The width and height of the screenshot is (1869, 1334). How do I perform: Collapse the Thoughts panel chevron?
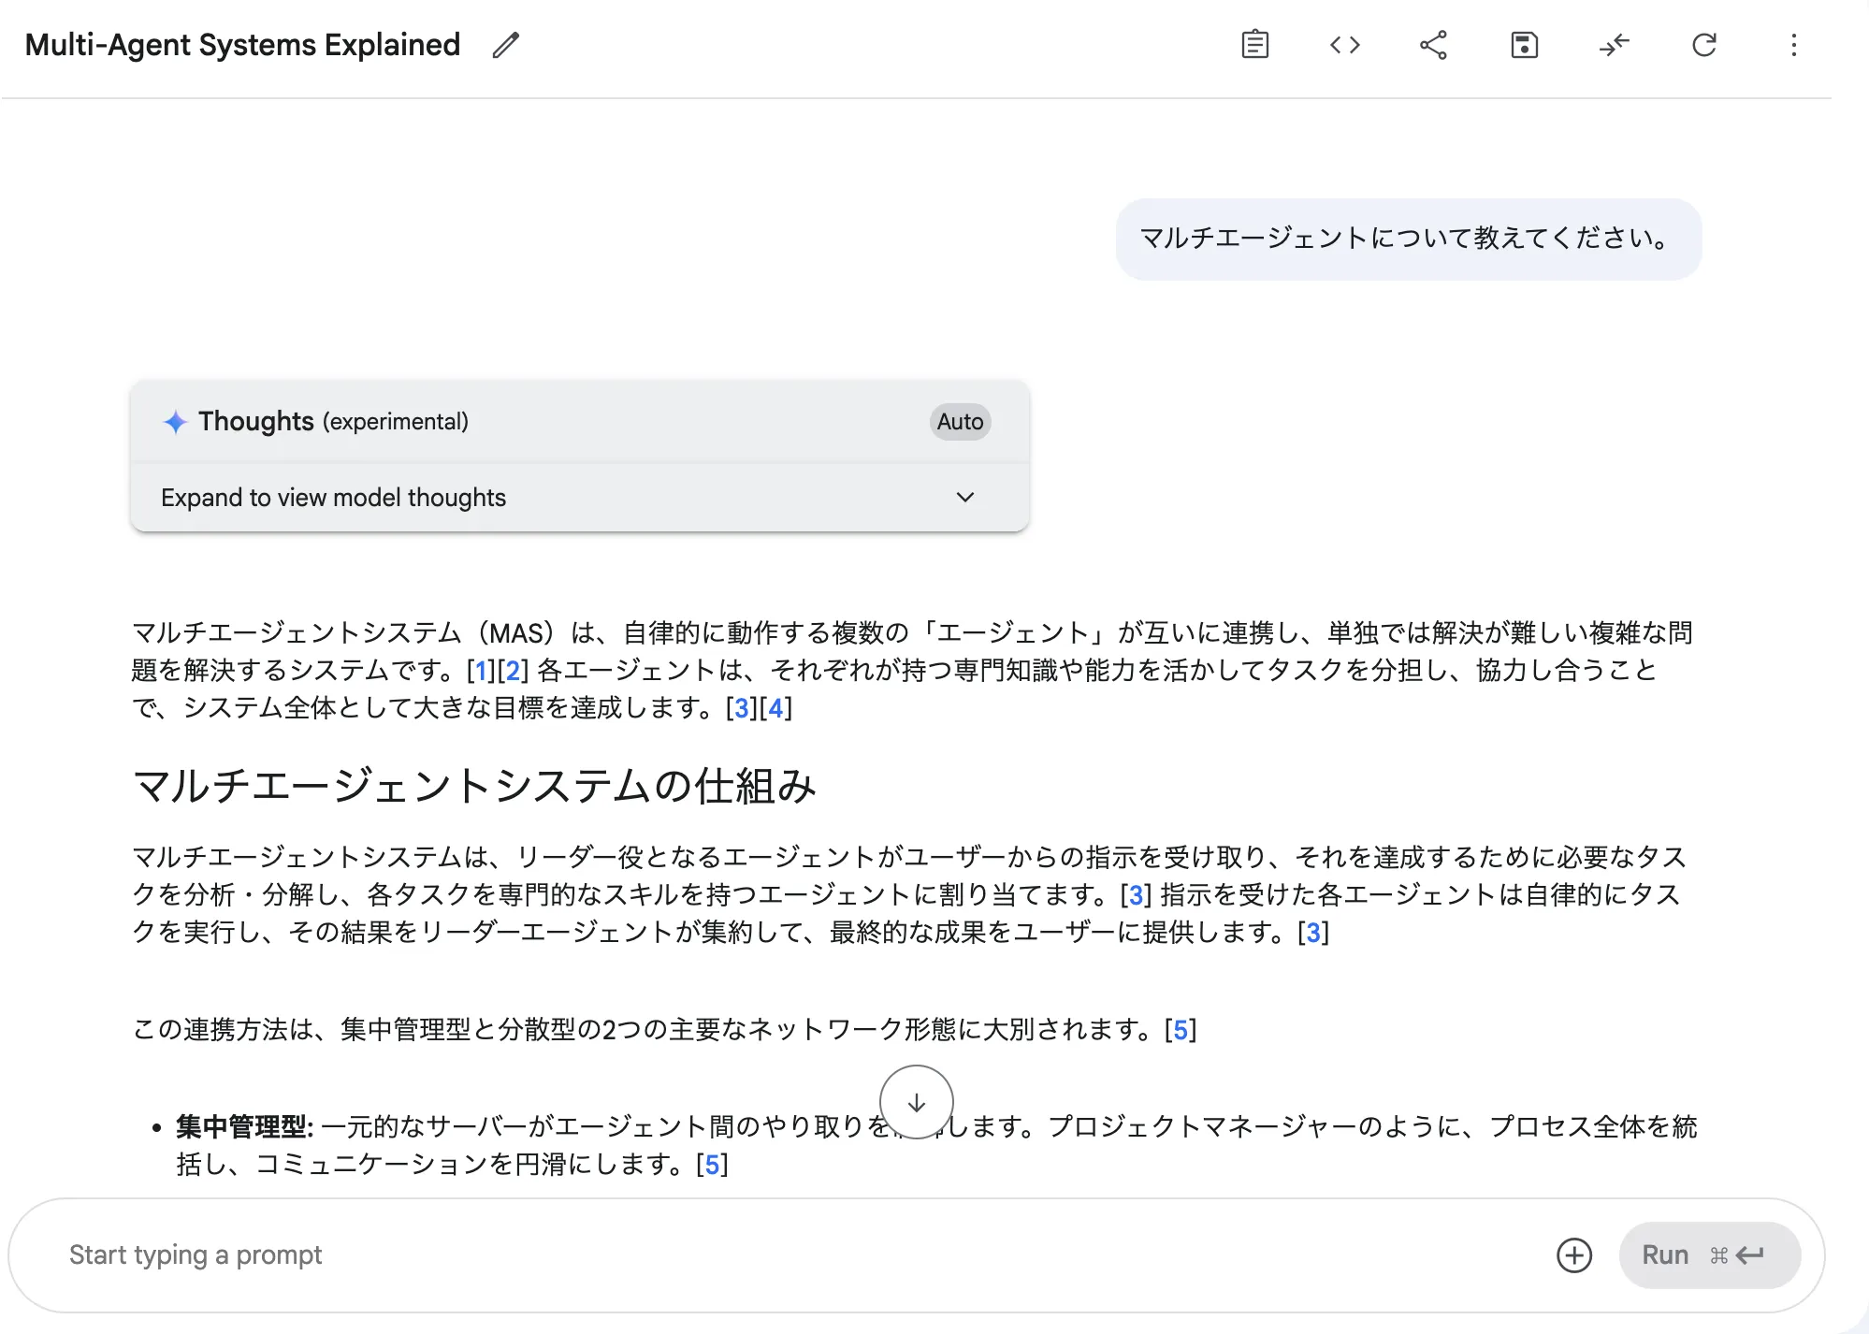(966, 497)
